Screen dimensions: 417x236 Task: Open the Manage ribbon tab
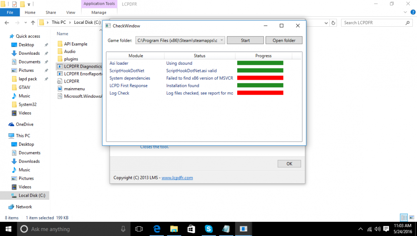pos(99,13)
